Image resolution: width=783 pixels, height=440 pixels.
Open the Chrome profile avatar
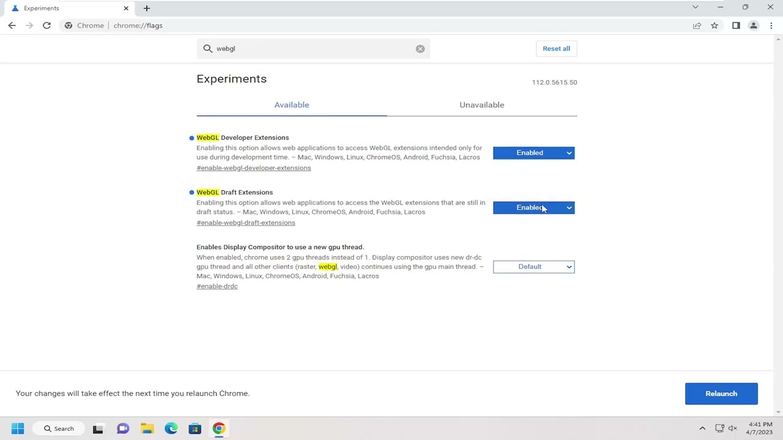click(754, 26)
